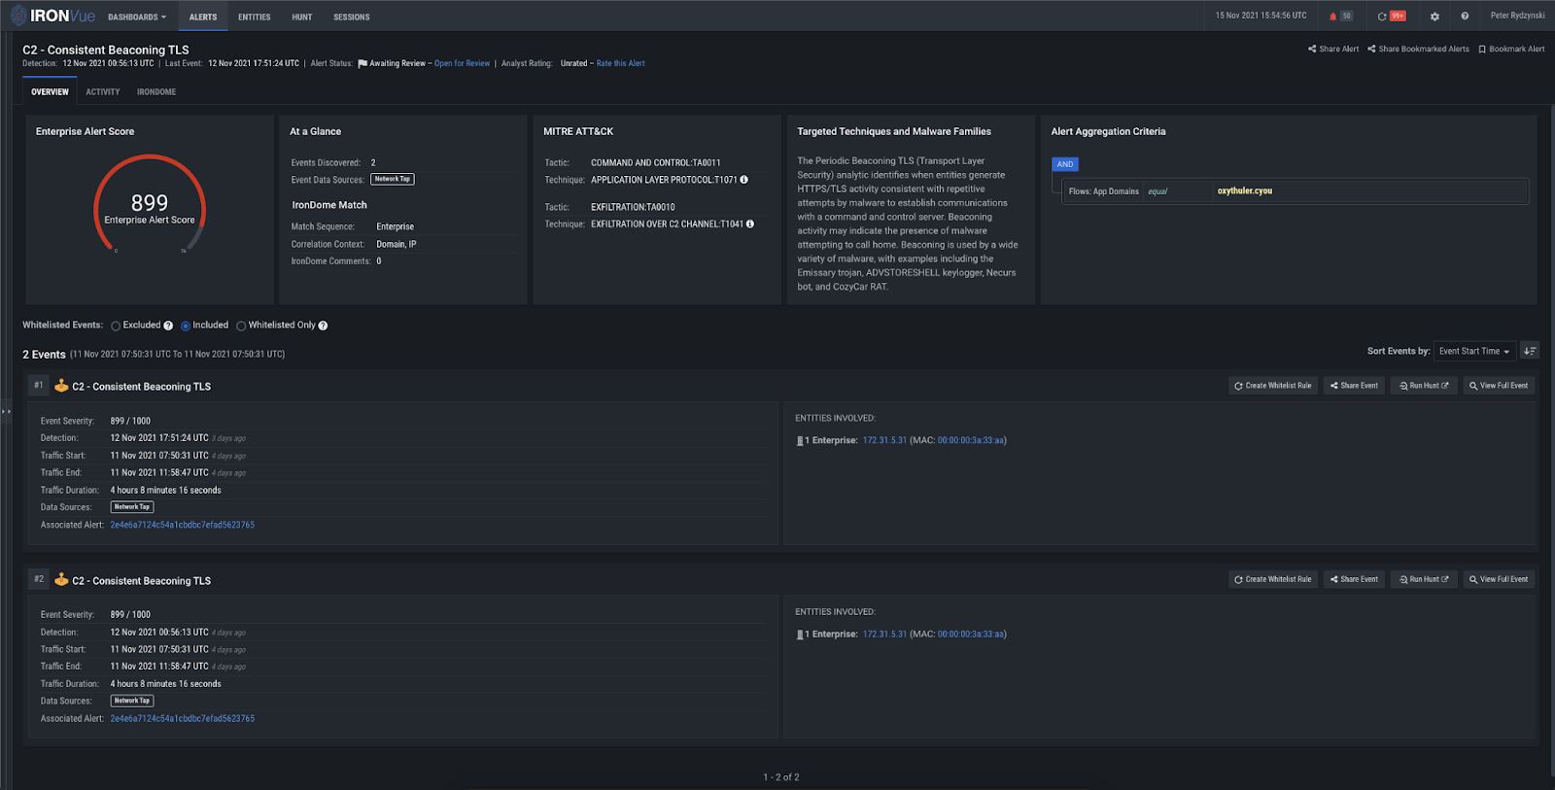Screen dimensions: 1555x790
Task: Switch to the Overview tab
Action: tap(50, 92)
